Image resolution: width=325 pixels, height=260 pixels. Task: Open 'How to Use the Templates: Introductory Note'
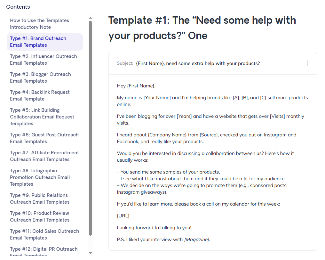click(x=40, y=24)
